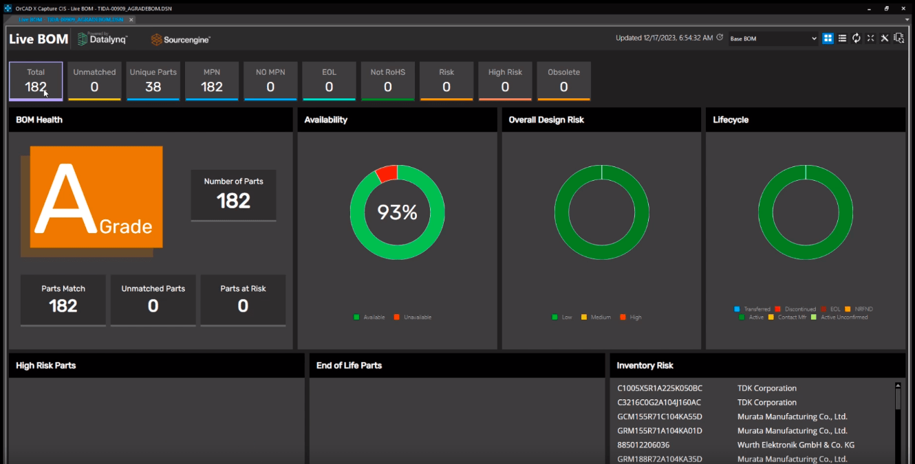Click the End of Life Parts header
The image size is (915, 464).
pos(457,366)
